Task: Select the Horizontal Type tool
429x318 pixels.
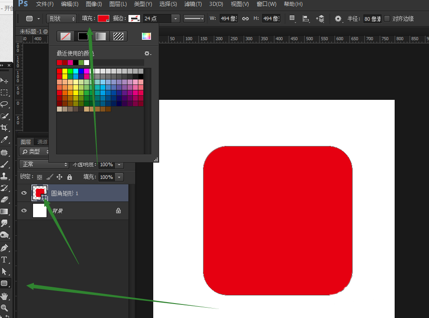Action: click(5, 260)
